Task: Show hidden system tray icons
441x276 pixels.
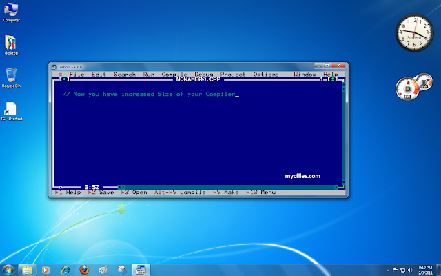Action: click(388, 270)
